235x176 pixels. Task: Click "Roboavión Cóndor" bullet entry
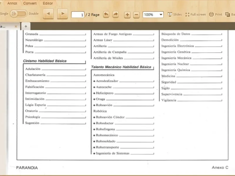124,117
